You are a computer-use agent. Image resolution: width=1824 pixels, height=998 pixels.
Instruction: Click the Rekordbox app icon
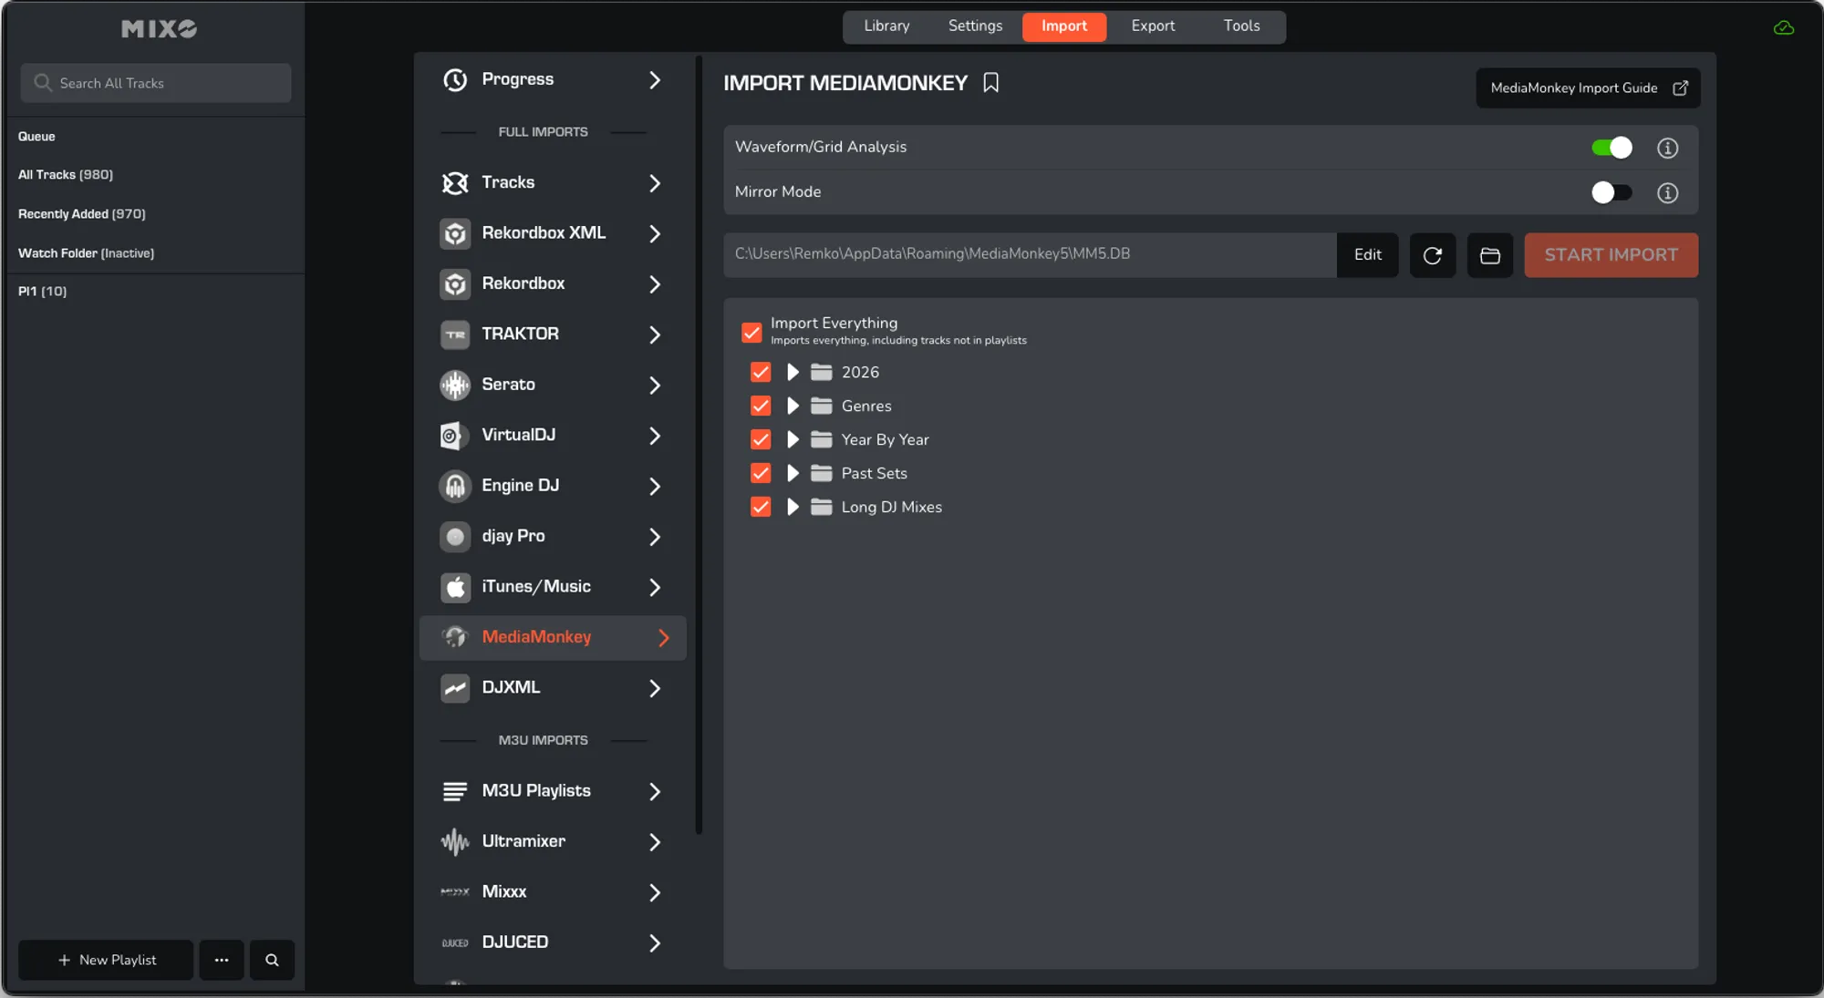(x=455, y=284)
